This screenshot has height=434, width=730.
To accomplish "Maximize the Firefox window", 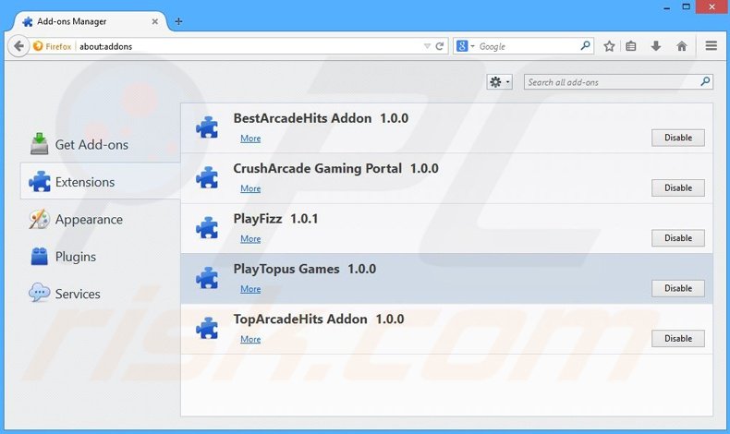I will pyautogui.click(x=686, y=7).
